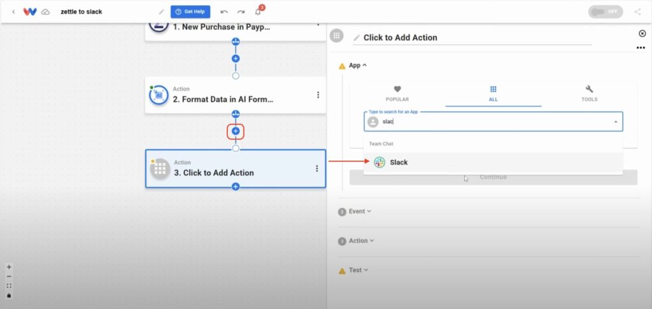Click step 1 New Purchase title
Image resolution: width=652 pixels, height=309 pixels.
click(222, 27)
